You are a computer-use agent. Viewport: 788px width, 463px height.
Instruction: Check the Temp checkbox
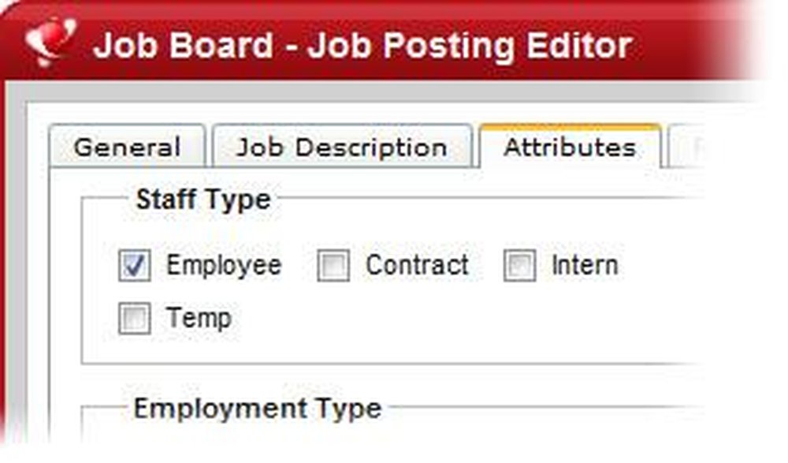click(134, 319)
